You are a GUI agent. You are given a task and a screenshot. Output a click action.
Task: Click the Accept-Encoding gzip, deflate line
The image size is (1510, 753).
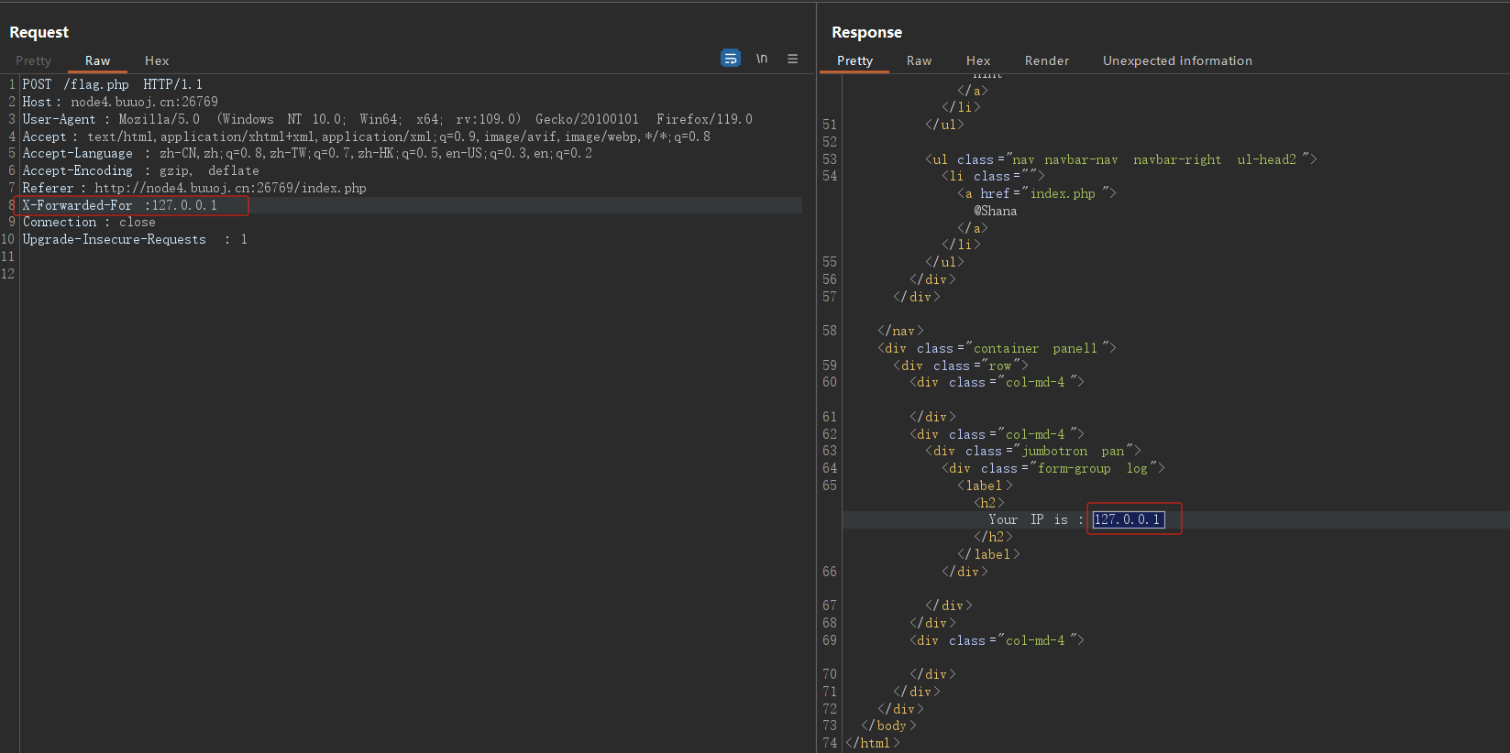140,170
